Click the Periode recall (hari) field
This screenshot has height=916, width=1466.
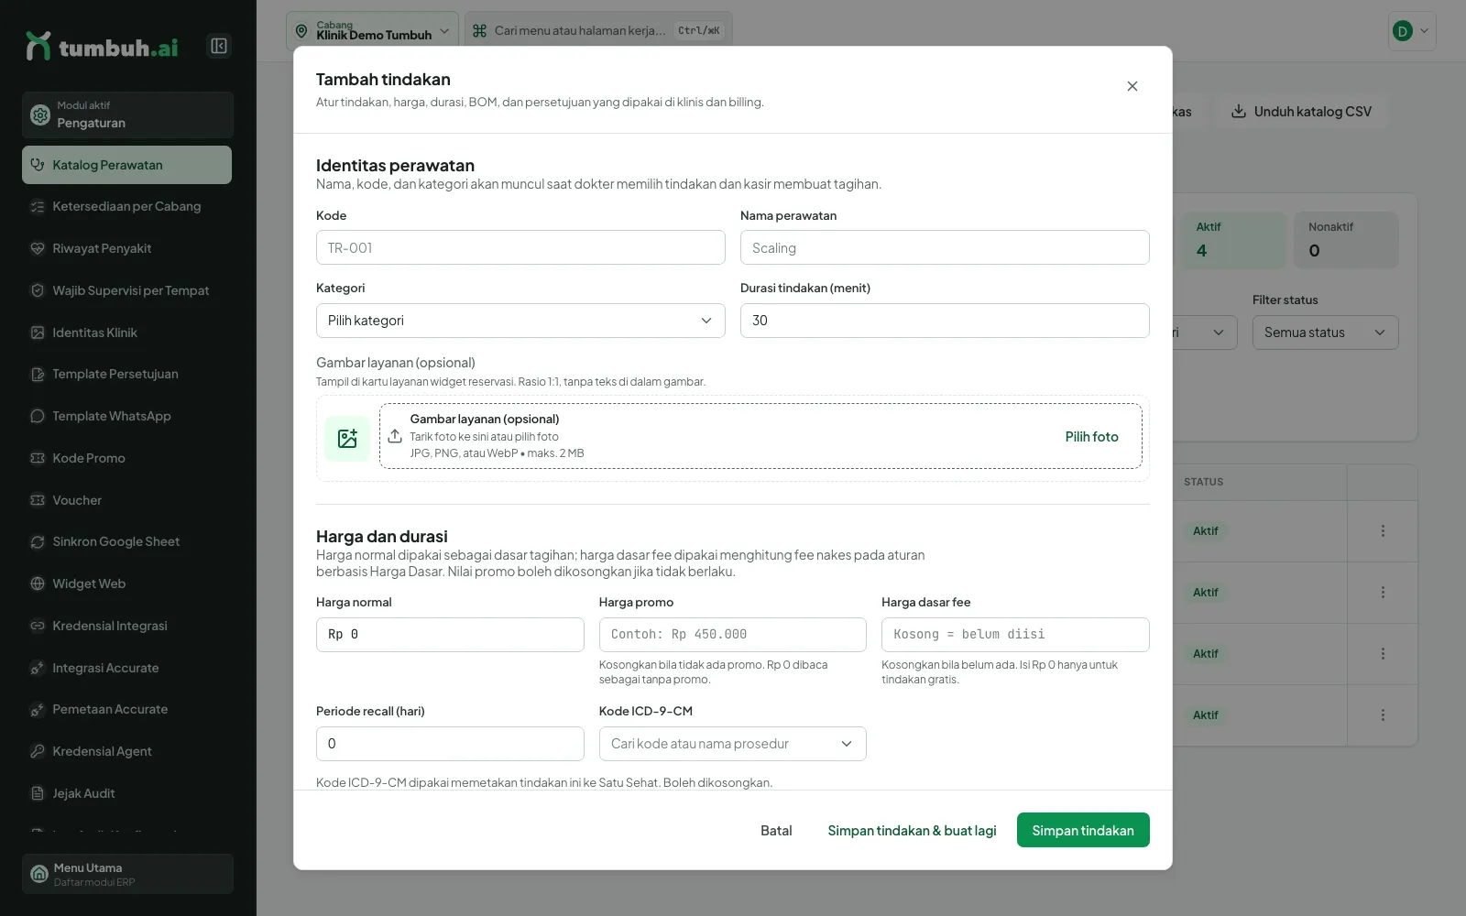[x=450, y=744]
